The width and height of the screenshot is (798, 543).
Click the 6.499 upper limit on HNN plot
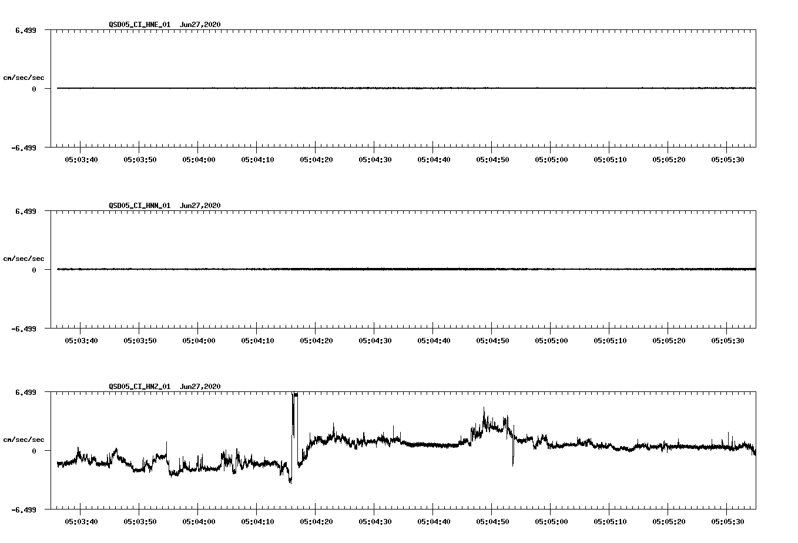(x=25, y=211)
